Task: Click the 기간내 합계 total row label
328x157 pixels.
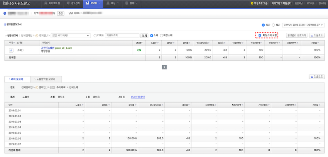Action: click(x=15, y=150)
